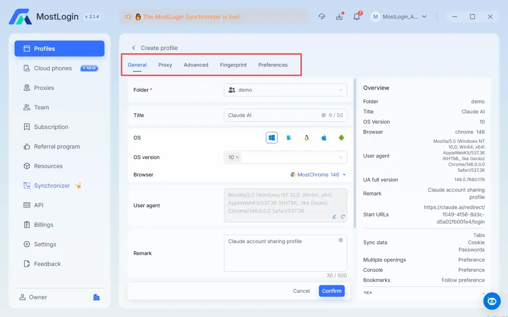The image size is (508, 317).
Task: Select the General tab
Action: [137, 65]
